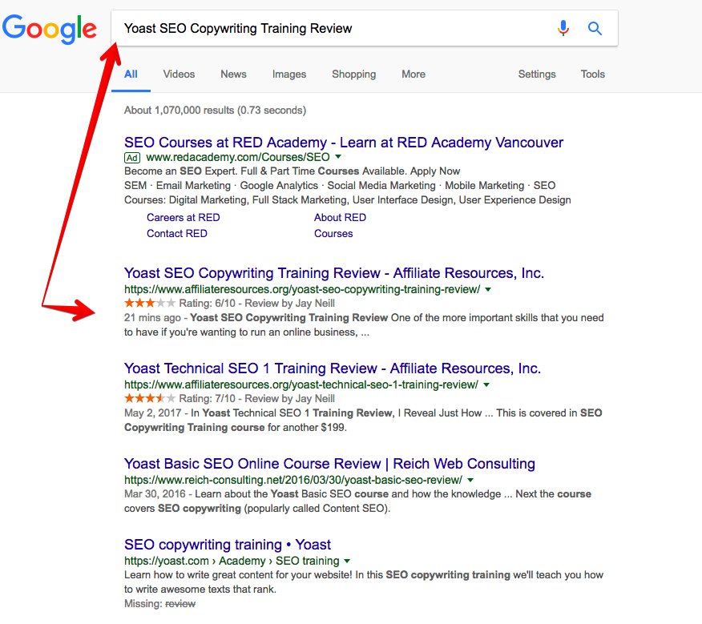
Task: Click 'Rating: 7/10 - Review by Jay Neill'
Action: tap(256, 398)
